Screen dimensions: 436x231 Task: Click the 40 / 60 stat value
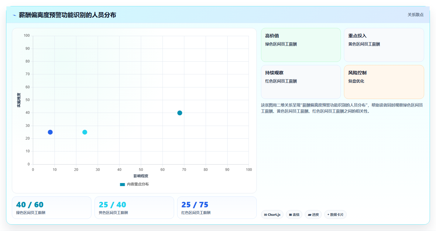pyautogui.click(x=30, y=205)
